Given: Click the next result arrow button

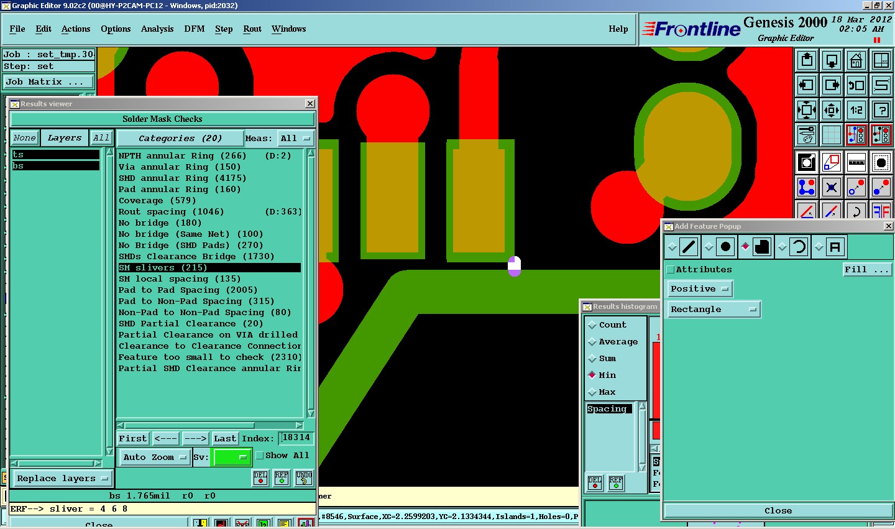Looking at the screenshot, I should pyautogui.click(x=195, y=439).
